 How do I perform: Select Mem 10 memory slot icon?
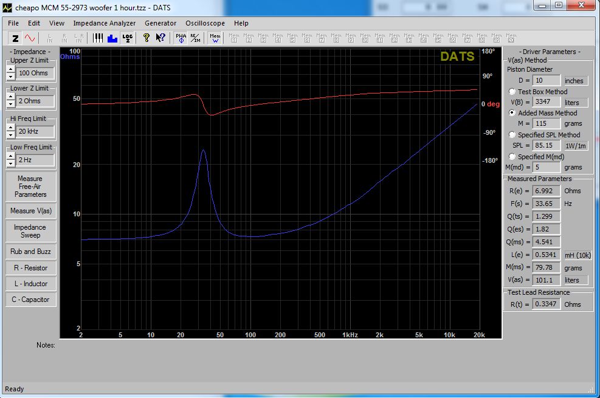[365, 38]
